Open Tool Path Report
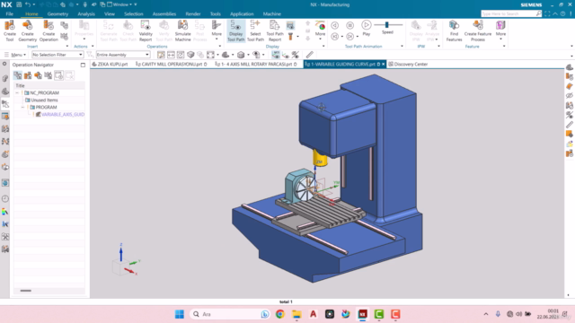 click(275, 31)
